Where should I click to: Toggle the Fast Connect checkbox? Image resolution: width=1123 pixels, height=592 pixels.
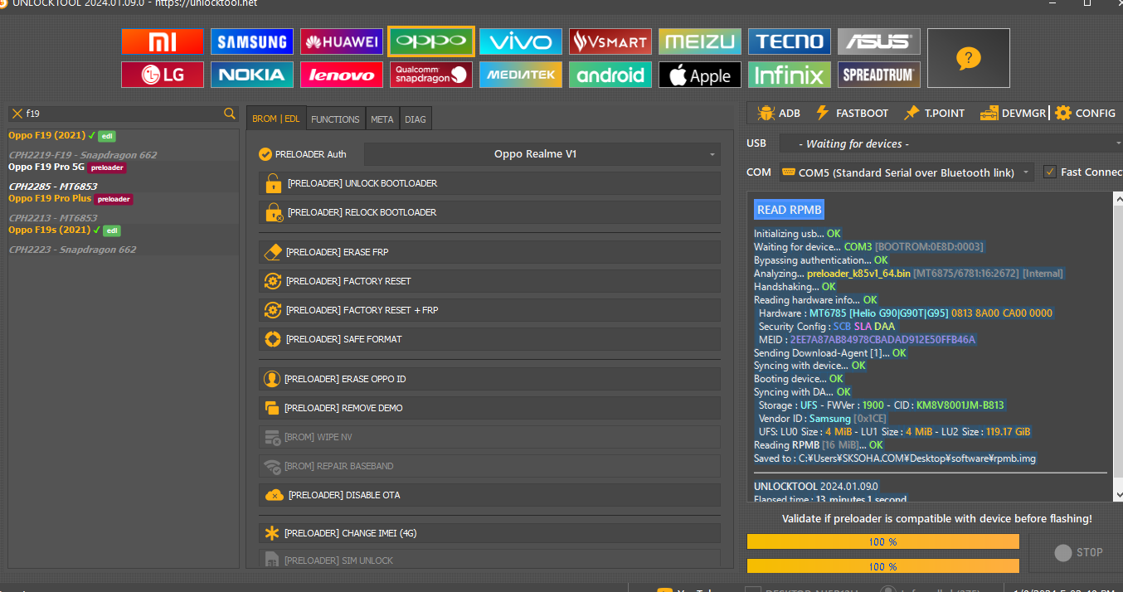1050,172
